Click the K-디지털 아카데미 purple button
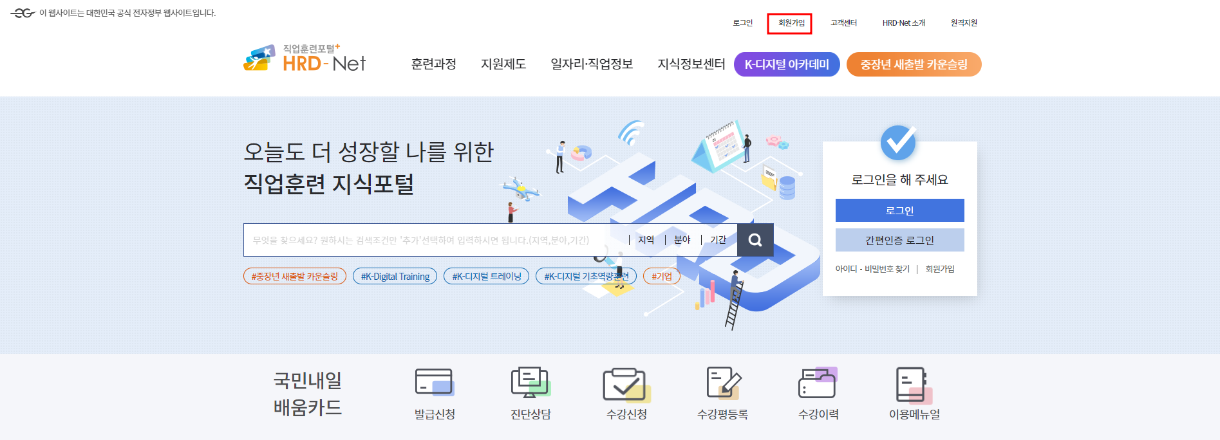The height and width of the screenshot is (440, 1220). tap(787, 64)
